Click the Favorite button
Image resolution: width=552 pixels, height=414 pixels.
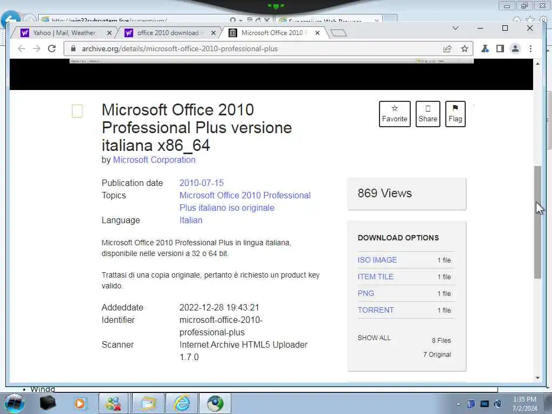[x=395, y=114]
